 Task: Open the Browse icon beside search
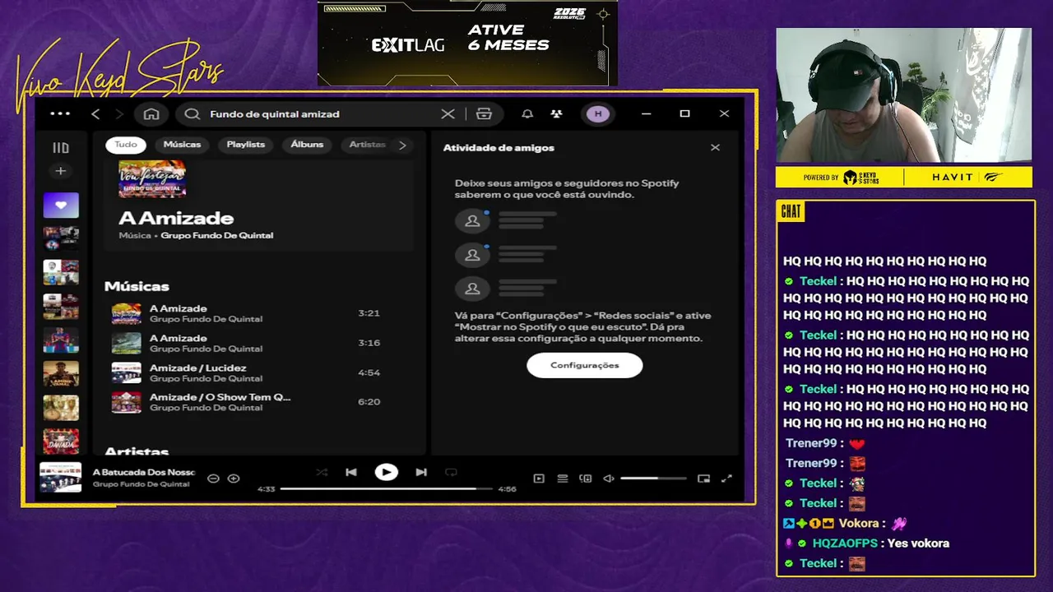484,113
